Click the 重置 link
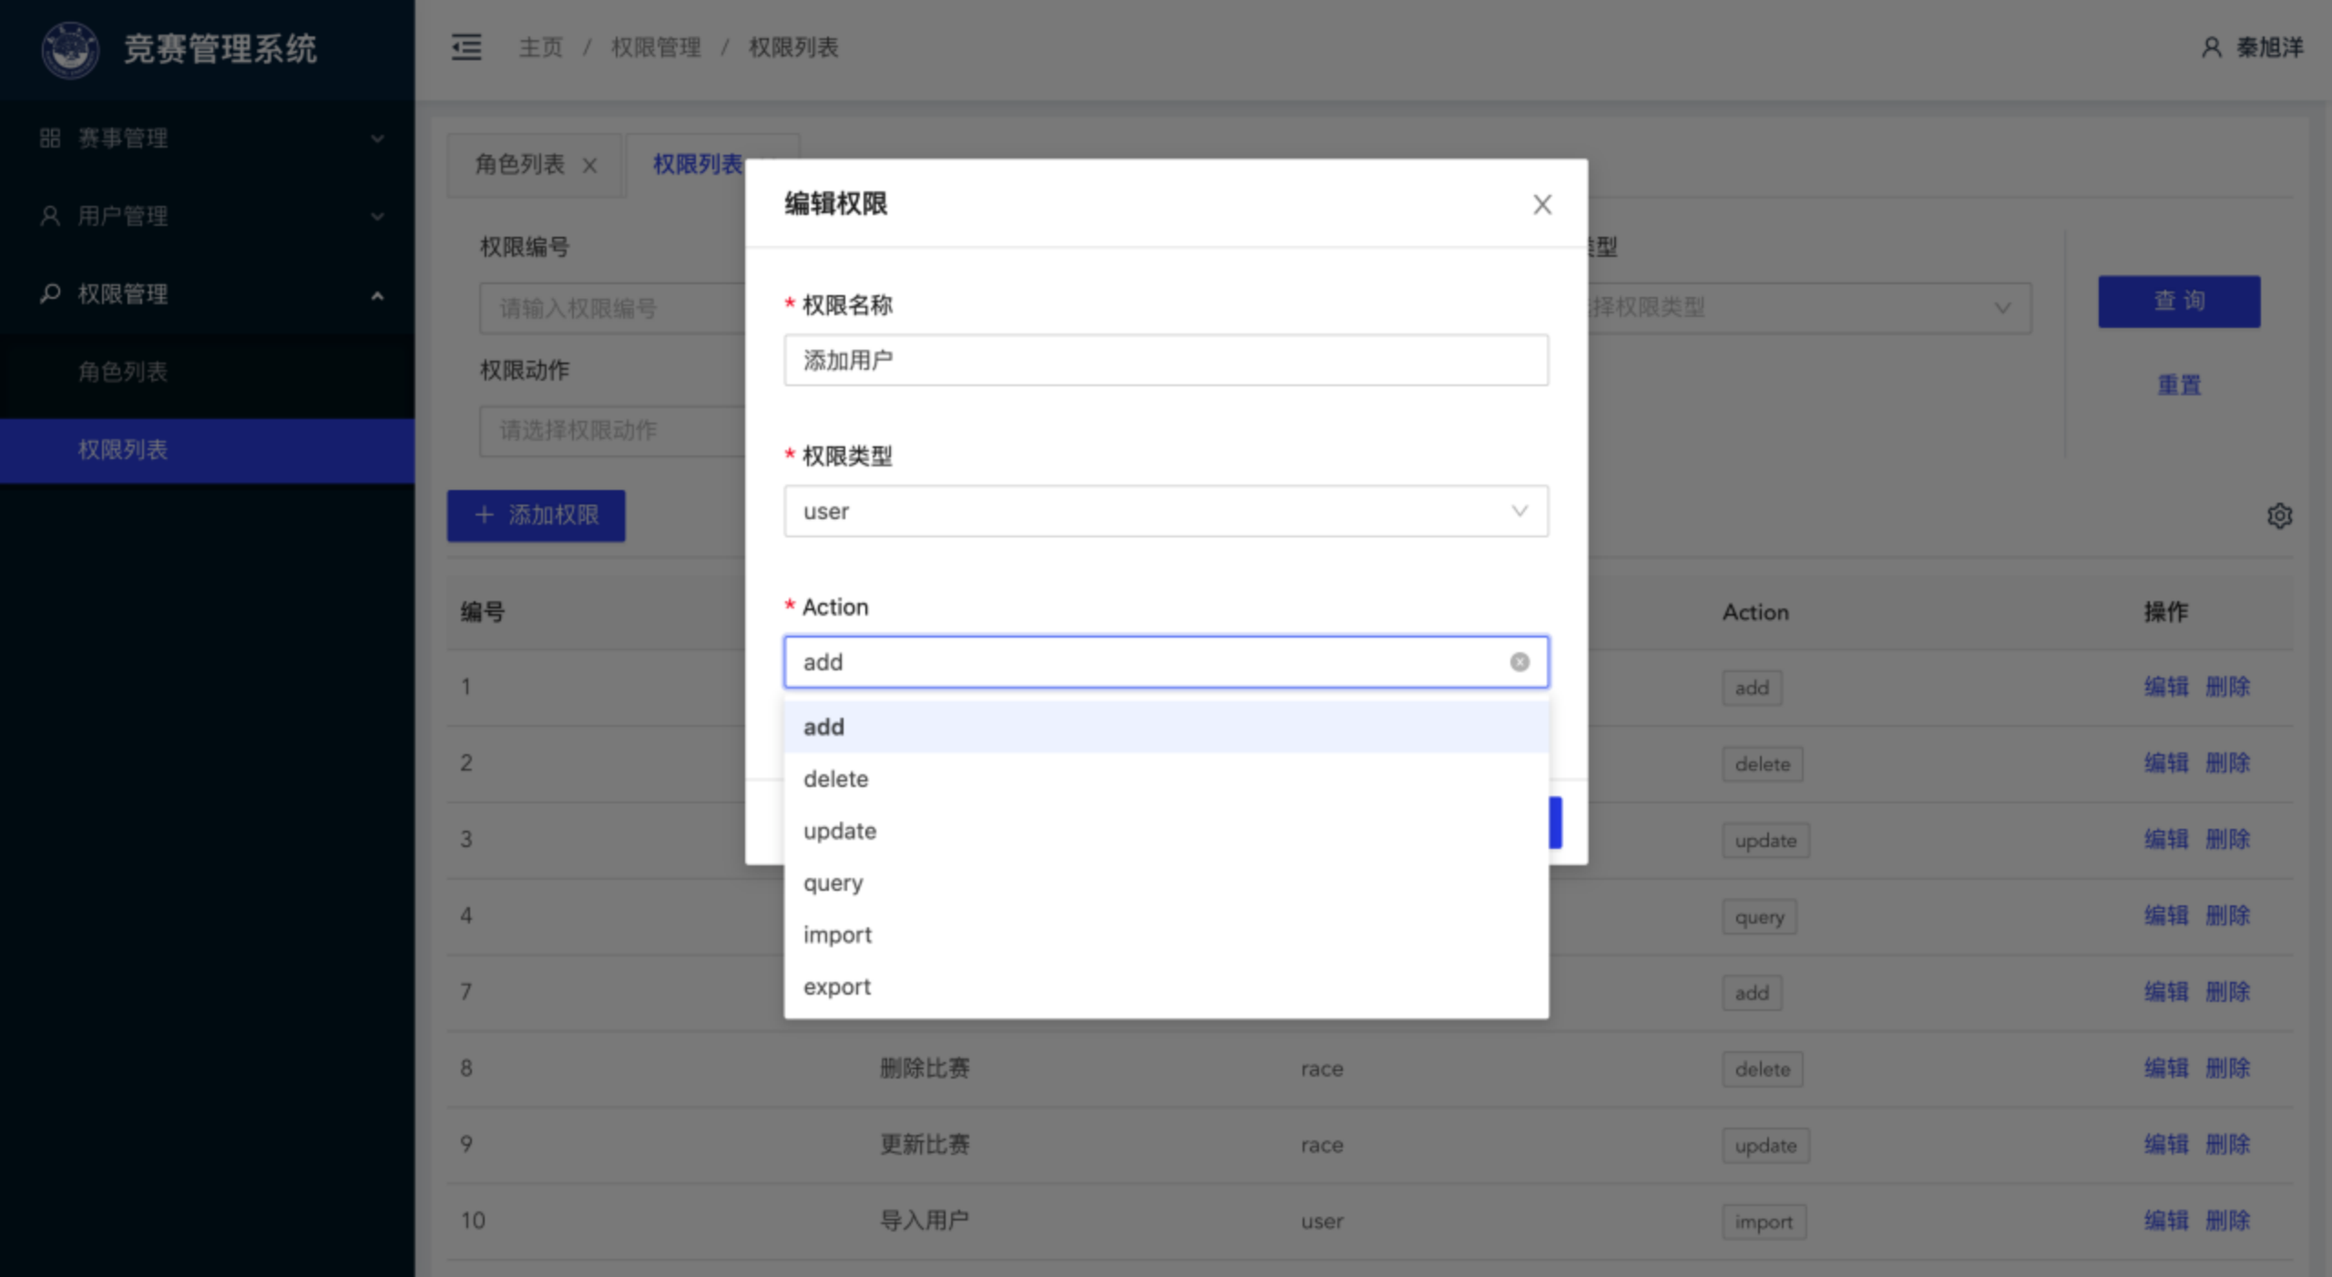2332x1277 pixels. (x=2178, y=385)
